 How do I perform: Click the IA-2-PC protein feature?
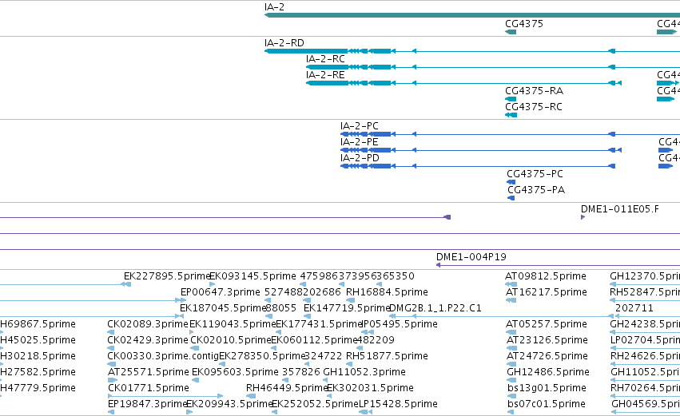359,126
